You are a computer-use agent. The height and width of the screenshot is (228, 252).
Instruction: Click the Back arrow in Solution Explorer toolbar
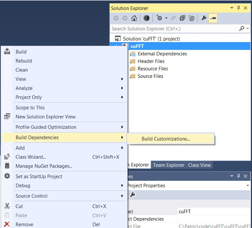tap(116, 18)
